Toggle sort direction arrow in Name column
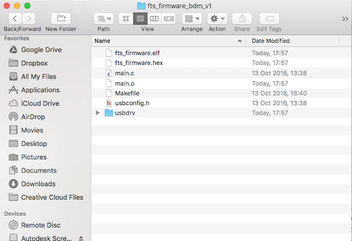This screenshot has width=352, height=241. point(239,41)
